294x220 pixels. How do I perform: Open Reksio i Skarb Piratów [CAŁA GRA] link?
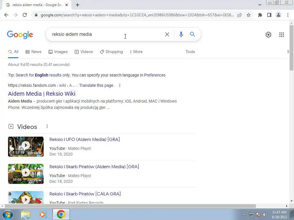85,194
